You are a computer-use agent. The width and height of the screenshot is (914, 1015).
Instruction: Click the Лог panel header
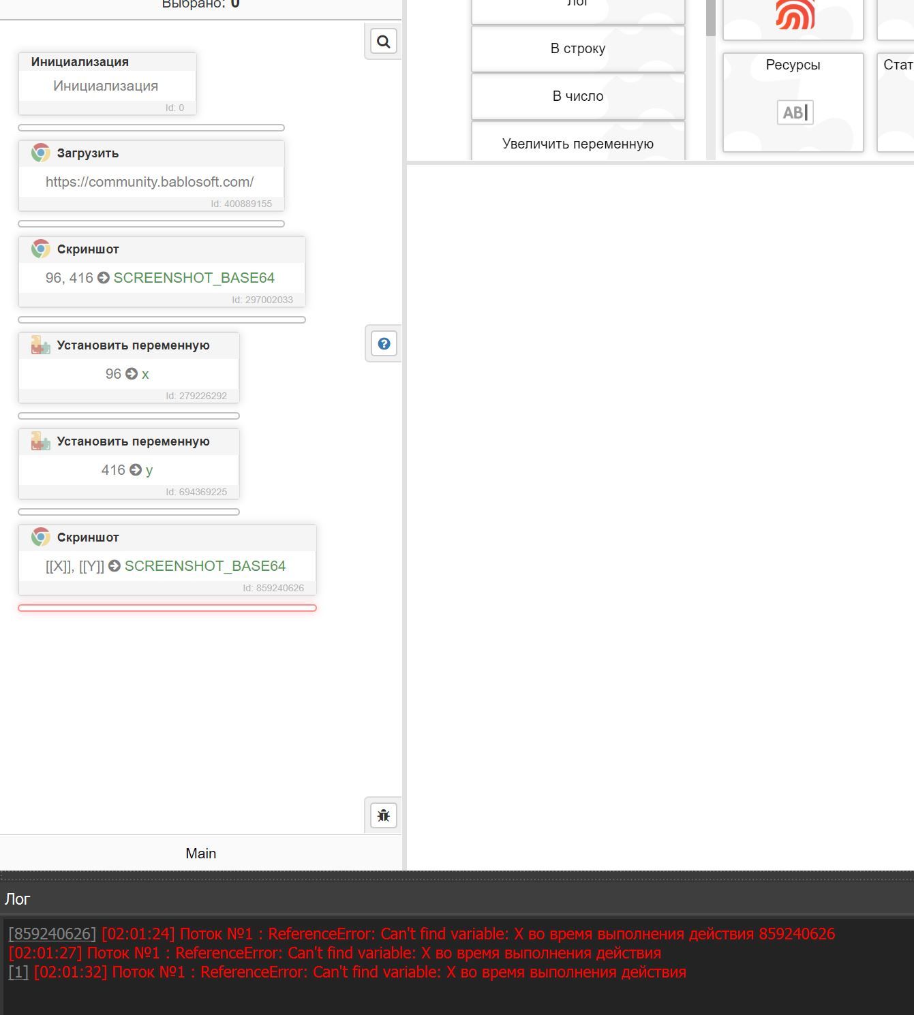(18, 899)
